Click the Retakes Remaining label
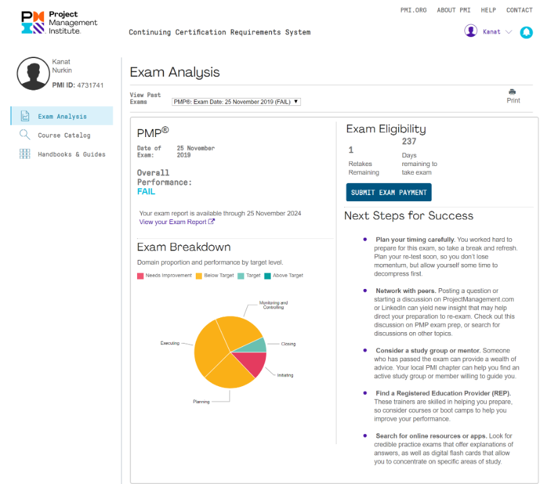540x484 pixels. (364, 168)
